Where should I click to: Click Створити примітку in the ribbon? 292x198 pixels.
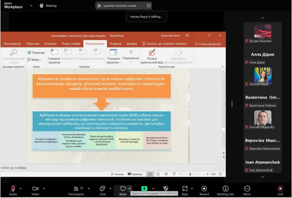pyautogui.click(x=54, y=56)
